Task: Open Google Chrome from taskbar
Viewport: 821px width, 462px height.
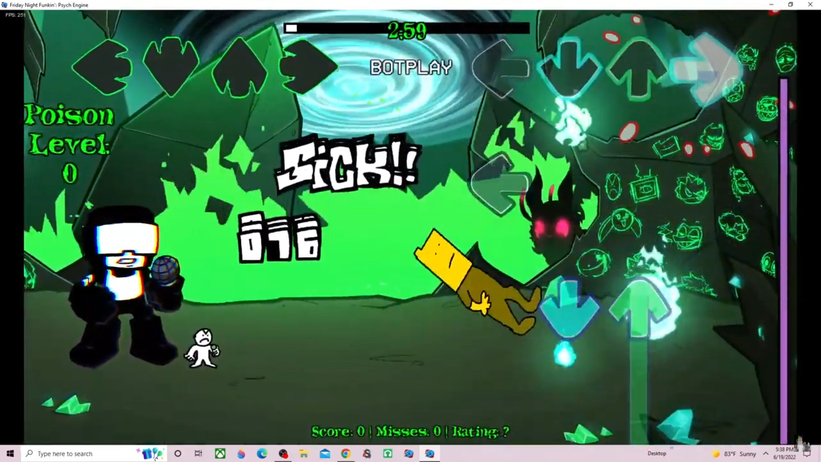Action: 346,453
